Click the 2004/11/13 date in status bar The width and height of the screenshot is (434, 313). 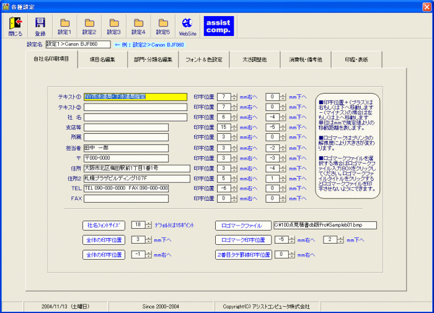tap(66, 307)
